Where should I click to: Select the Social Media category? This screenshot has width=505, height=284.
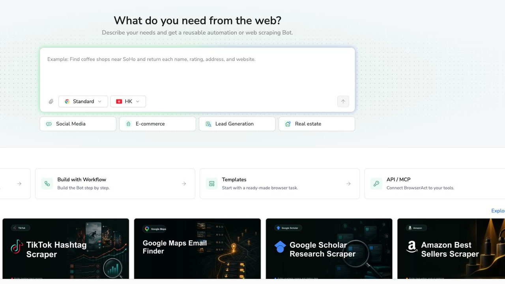(78, 124)
